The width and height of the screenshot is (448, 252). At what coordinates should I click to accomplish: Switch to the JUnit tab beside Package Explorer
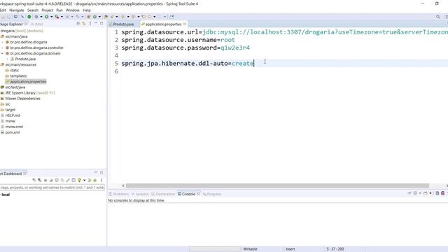pos(36,24)
